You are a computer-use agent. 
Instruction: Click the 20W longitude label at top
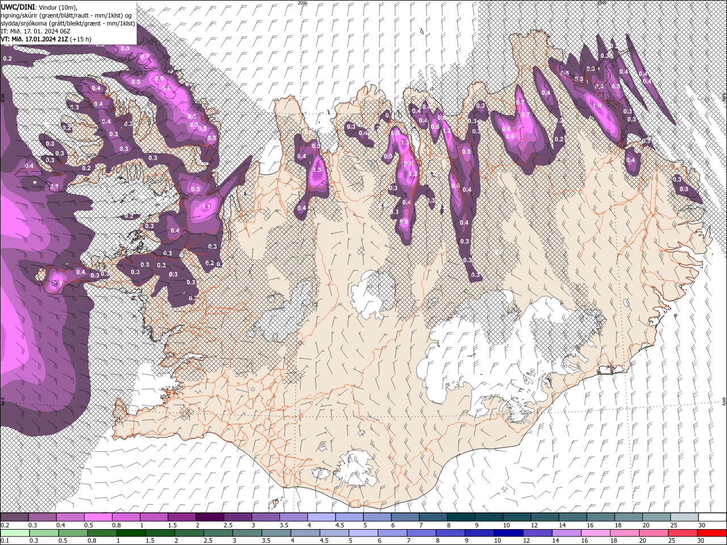302,3
